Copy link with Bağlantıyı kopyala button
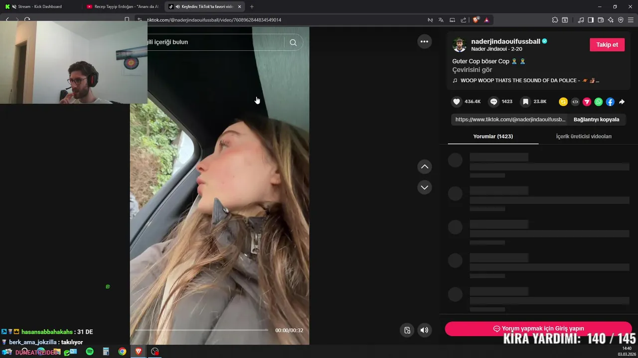Viewport: 638px width, 358px height. click(x=596, y=119)
